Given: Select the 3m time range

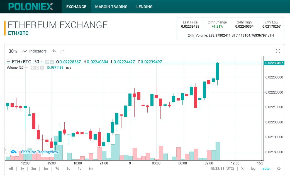Looking at the screenshot, I should [33, 169].
